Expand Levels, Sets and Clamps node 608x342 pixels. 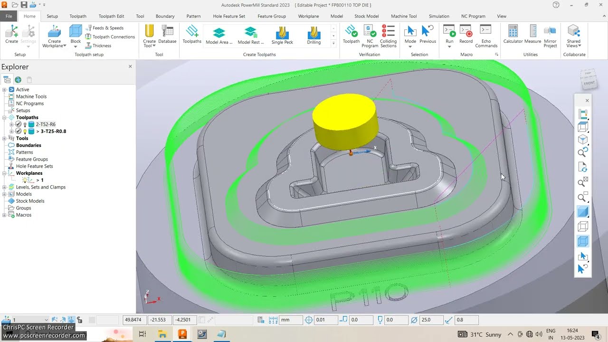(x=4, y=187)
